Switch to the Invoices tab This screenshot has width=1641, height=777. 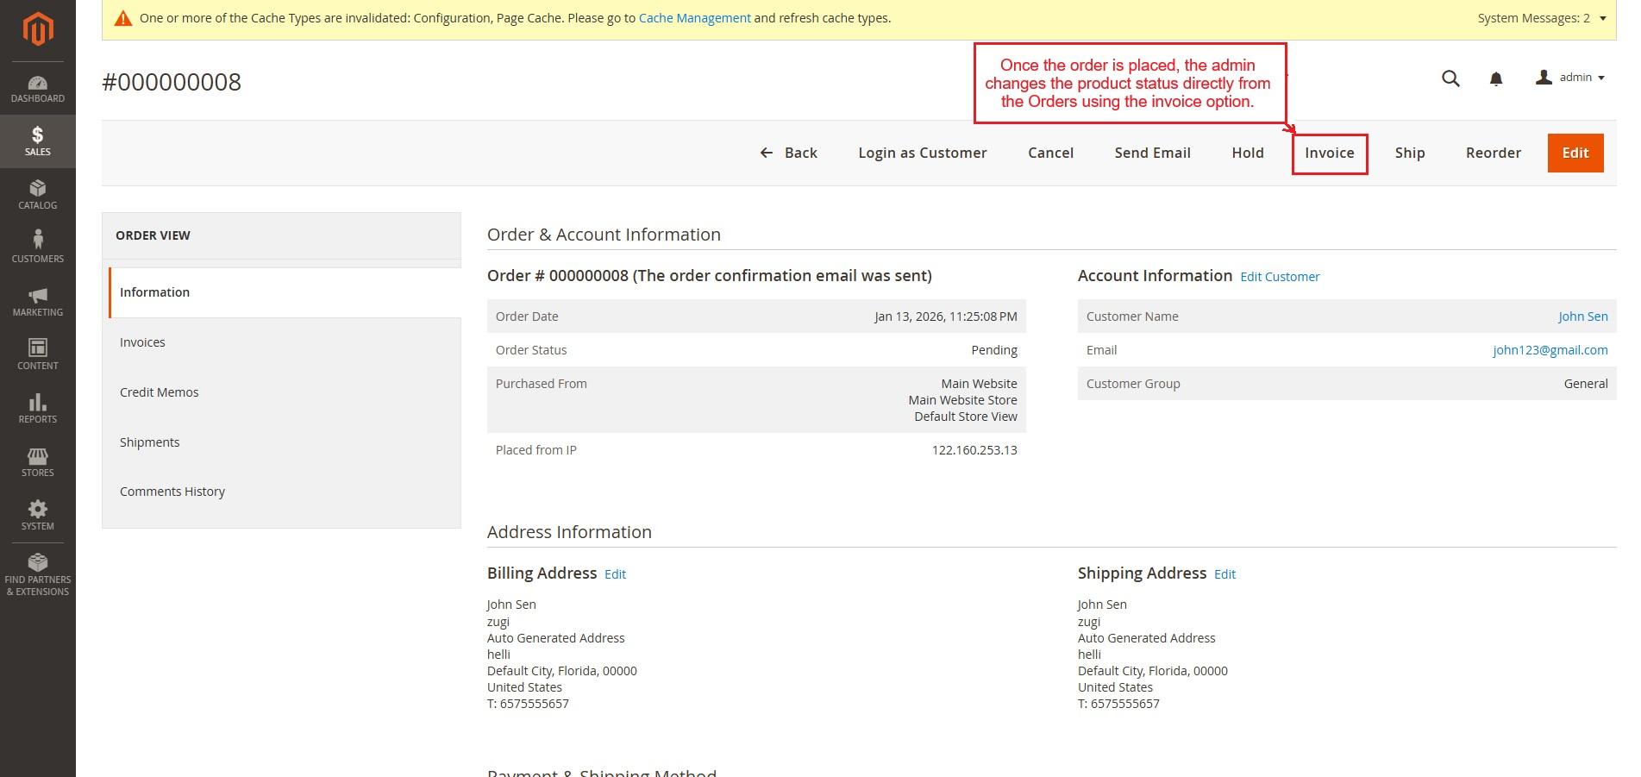(x=142, y=342)
